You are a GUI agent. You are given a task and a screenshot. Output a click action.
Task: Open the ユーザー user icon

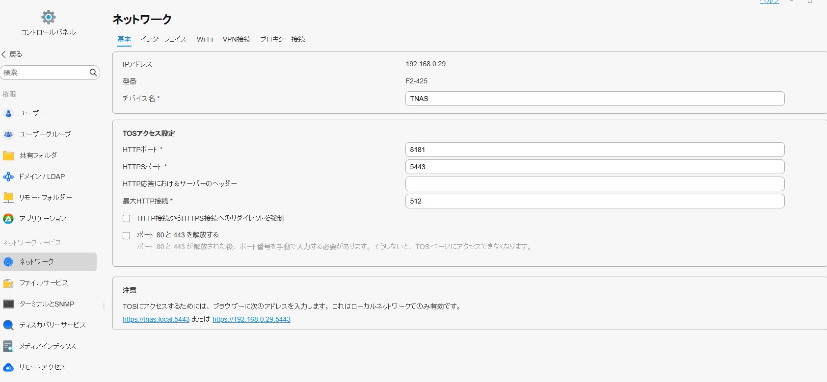click(8, 113)
